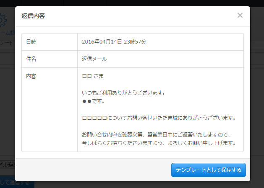Select the 日時 row label

point(31,42)
